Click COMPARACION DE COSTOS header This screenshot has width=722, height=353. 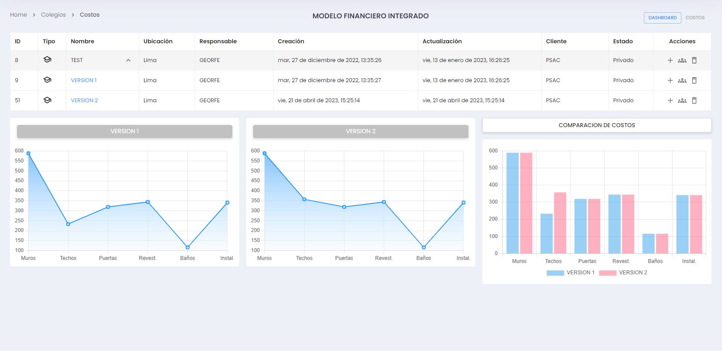click(x=597, y=125)
